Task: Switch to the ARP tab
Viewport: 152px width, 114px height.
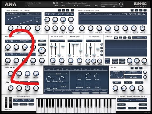Action: [49, 69]
